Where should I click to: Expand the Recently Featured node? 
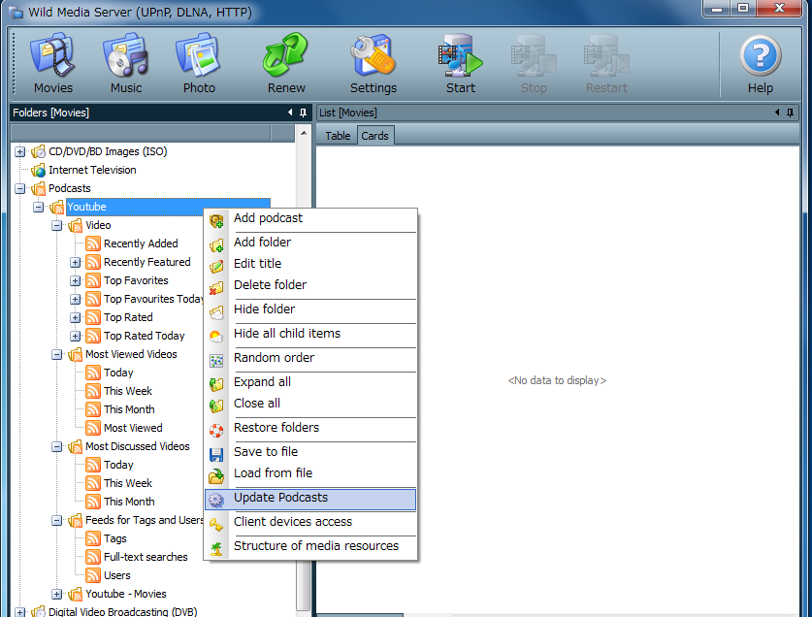pos(75,262)
